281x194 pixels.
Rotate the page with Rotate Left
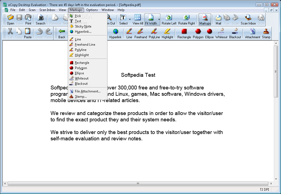(169, 20)
